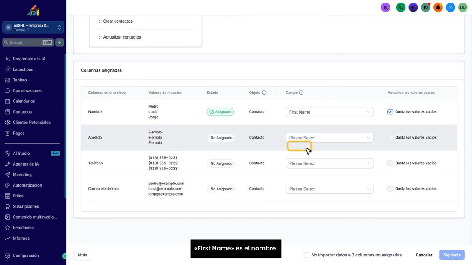Enable No importar datos a columnas no asignadas
Viewport: 472px width, 265px height.
pos(306,255)
